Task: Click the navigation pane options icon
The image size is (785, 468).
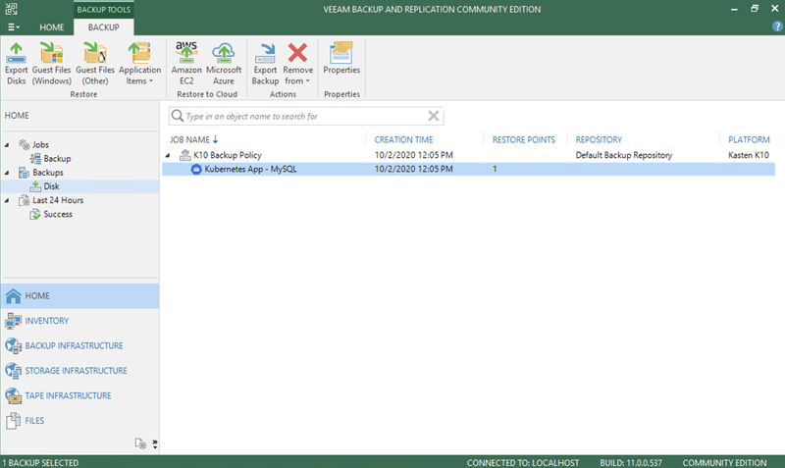Action: click(x=140, y=444)
